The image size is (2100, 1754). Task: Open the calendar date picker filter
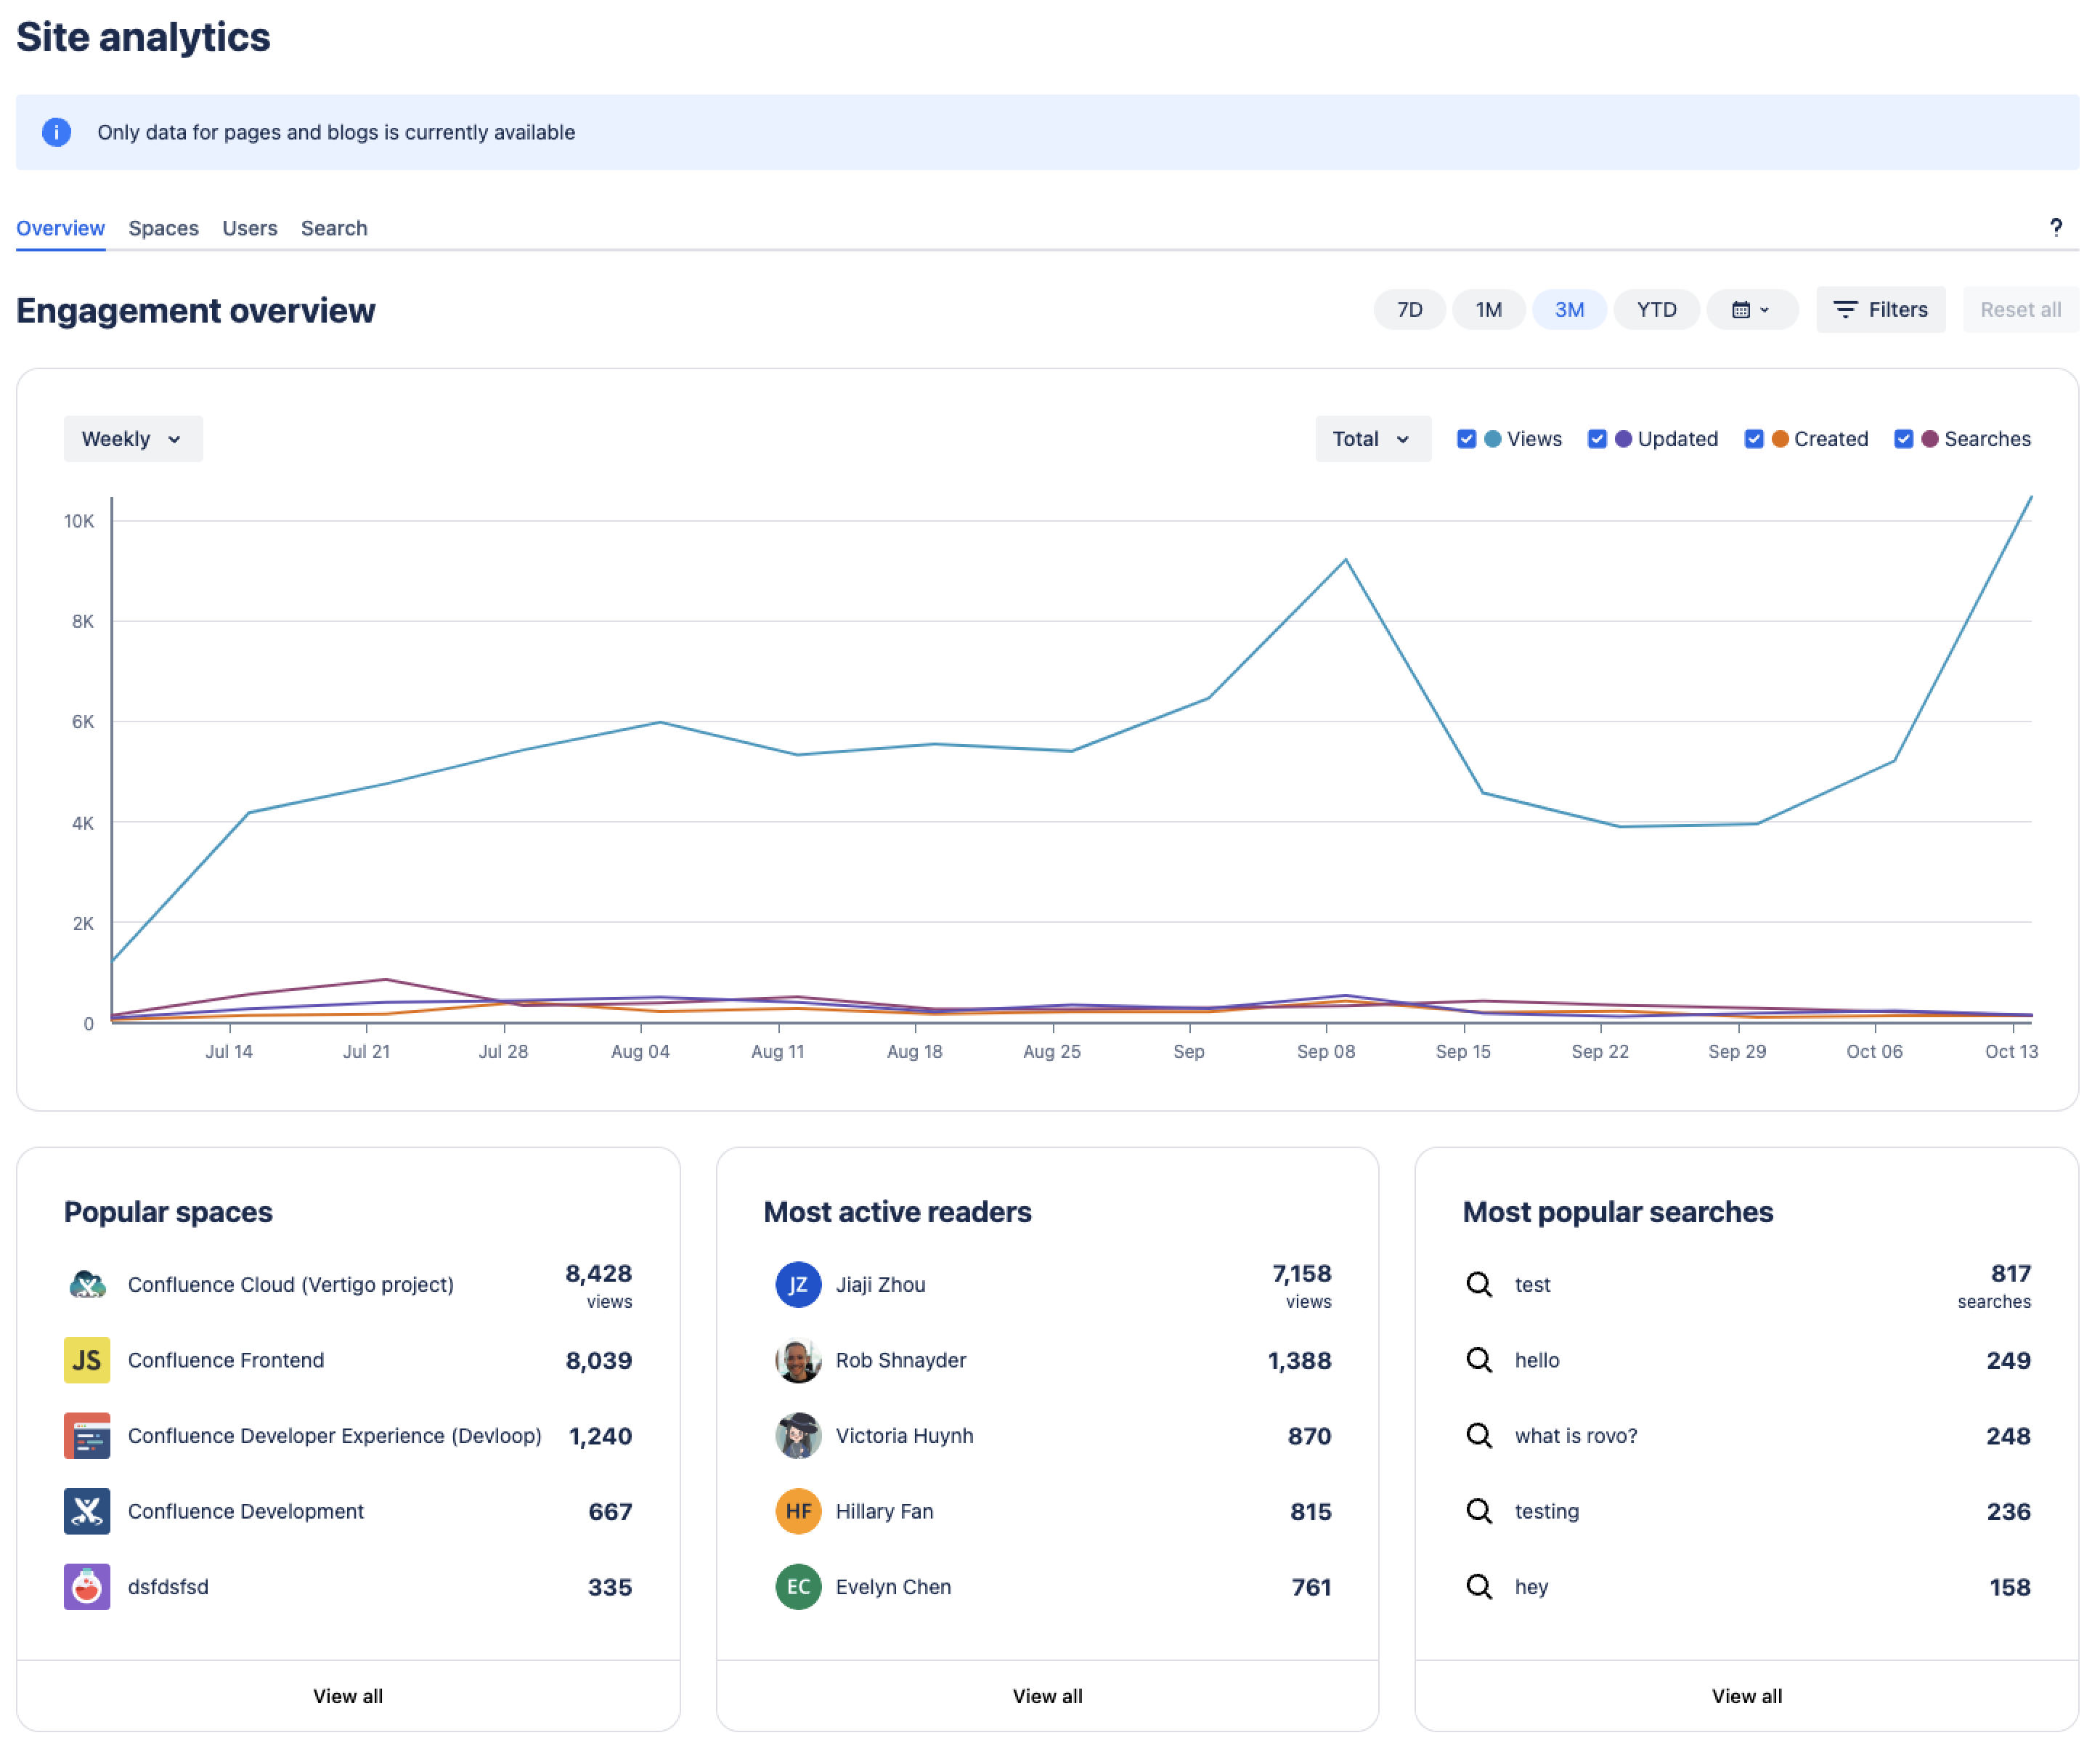1749,309
